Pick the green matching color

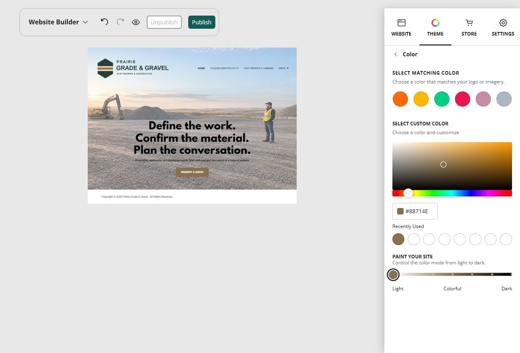[442, 99]
